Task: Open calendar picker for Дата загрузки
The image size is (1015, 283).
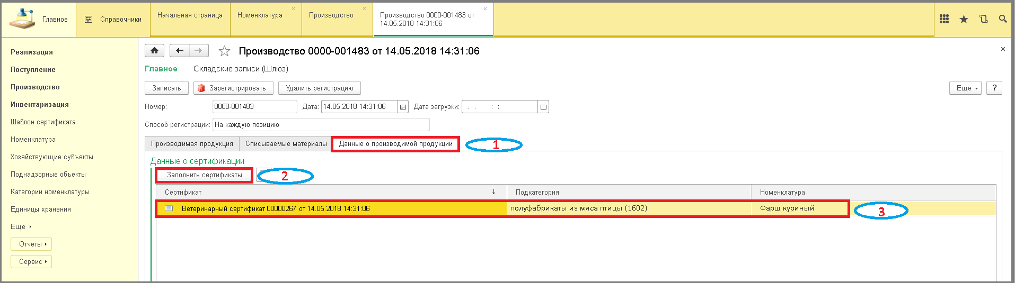Action: [543, 107]
